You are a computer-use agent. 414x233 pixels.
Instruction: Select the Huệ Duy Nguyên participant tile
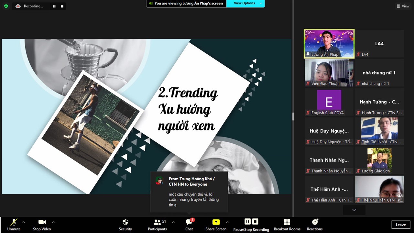coord(329,131)
